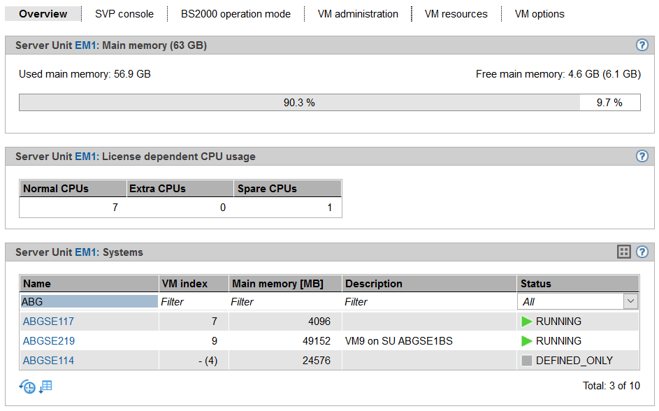Open help for Systems section

tap(642, 252)
